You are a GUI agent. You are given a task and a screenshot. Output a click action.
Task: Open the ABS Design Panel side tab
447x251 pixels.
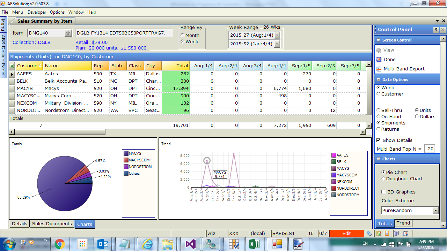3,55
